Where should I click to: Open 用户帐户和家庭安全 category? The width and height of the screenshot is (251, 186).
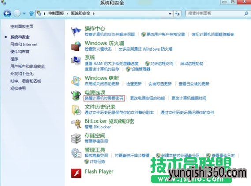[27, 66]
